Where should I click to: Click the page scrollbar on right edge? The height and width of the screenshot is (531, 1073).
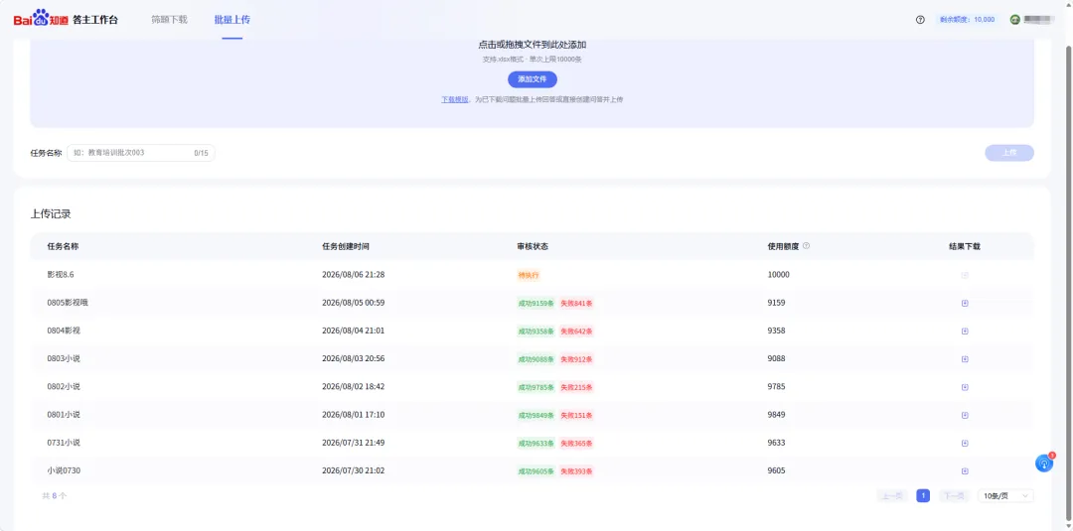(1068, 273)
